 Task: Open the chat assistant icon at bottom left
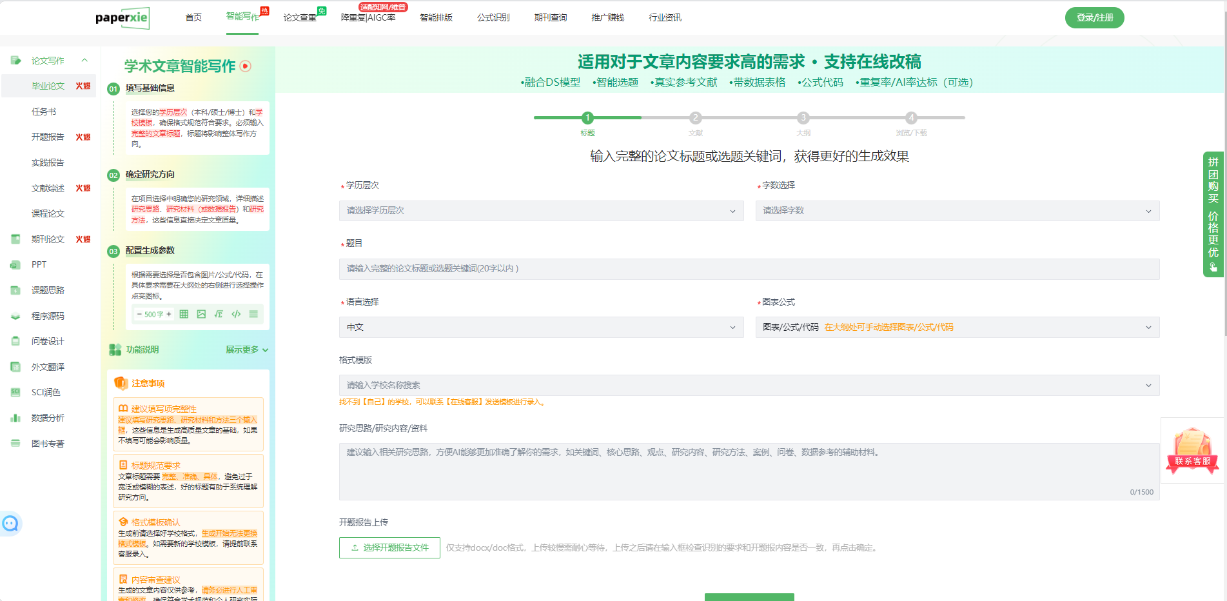pos(10,524)
